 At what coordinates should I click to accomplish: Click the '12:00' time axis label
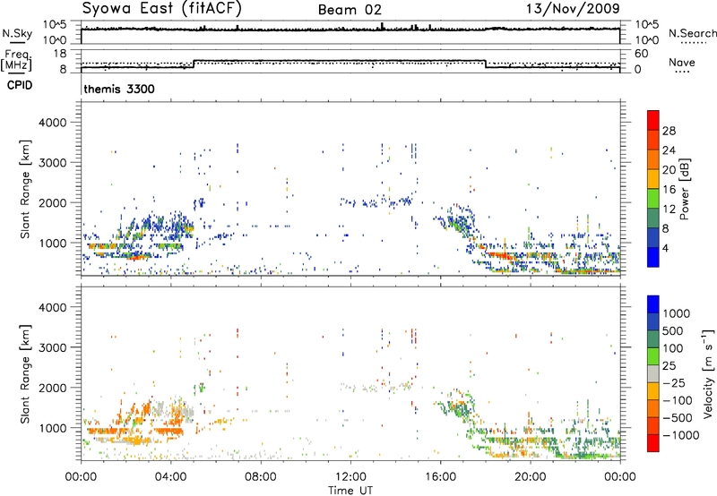(x=350, y=477)
